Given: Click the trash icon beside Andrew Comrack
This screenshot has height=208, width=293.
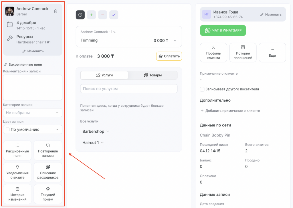Looking at the screenshot, I should [x=56, y=11].
